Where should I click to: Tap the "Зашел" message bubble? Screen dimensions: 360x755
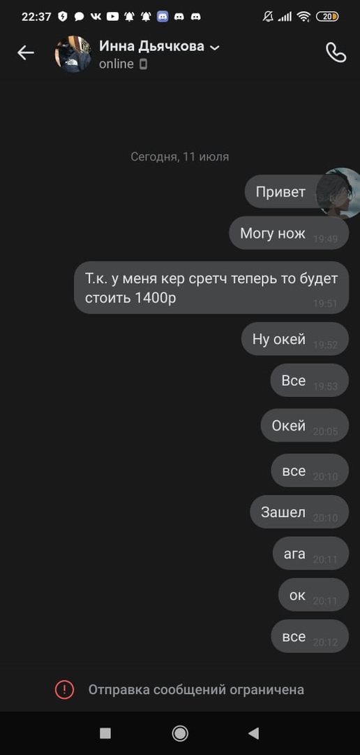click(x=299, y=512)
